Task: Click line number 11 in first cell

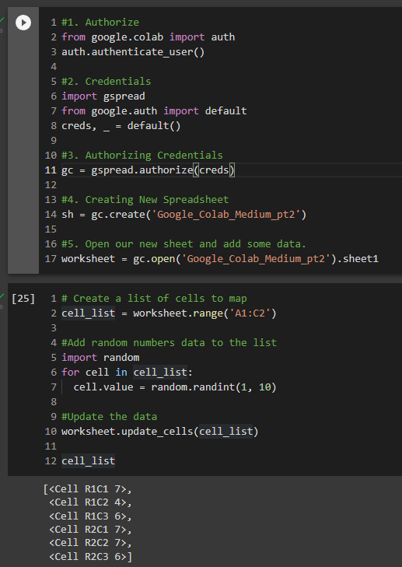Action: coord(51,170)
